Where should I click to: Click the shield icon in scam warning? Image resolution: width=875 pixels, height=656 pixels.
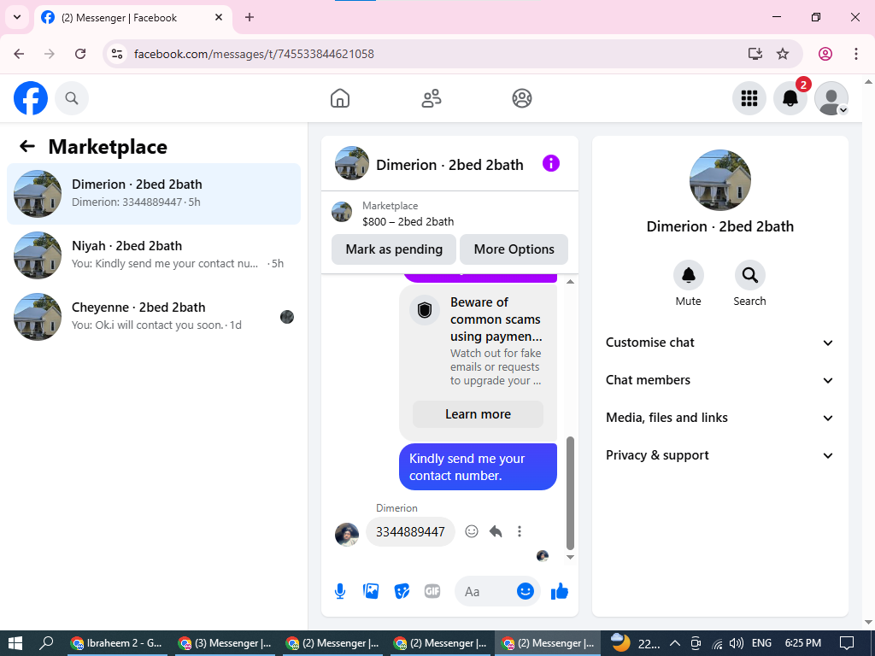click(425, 310)
